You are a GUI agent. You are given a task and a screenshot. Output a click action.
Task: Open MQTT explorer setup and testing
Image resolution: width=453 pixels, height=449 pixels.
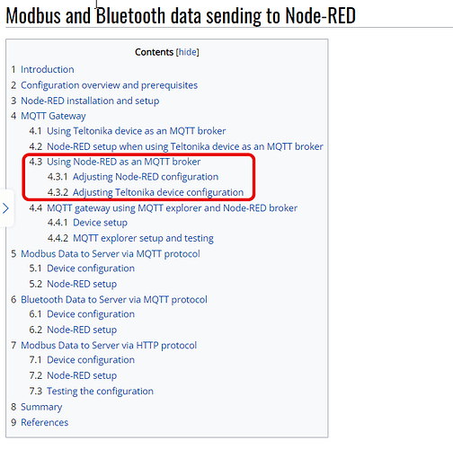pos(143,238)
